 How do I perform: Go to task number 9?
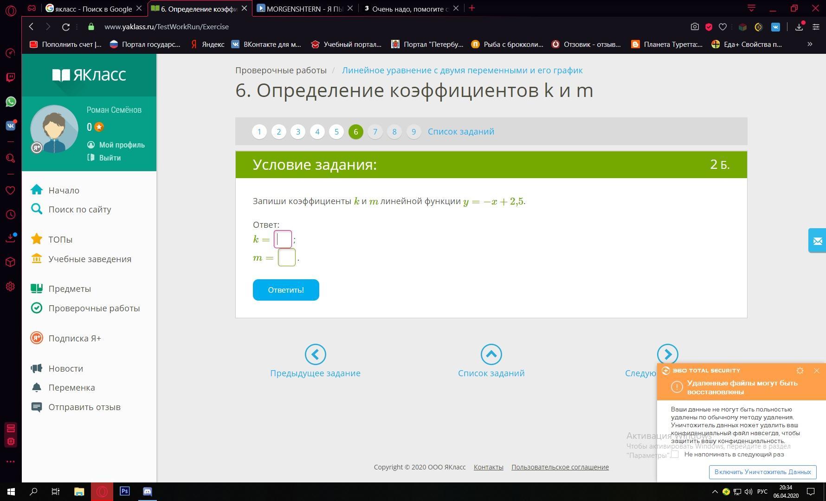413,132
